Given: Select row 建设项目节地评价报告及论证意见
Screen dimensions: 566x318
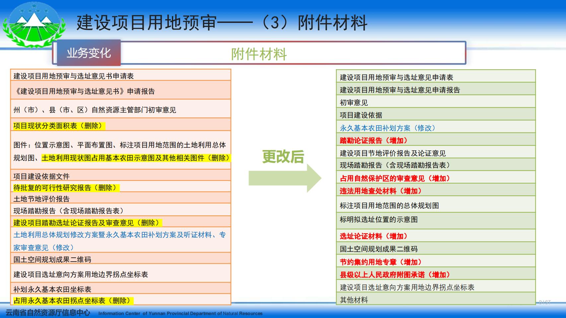Looking at the screenshot, I should coord(436,152).
